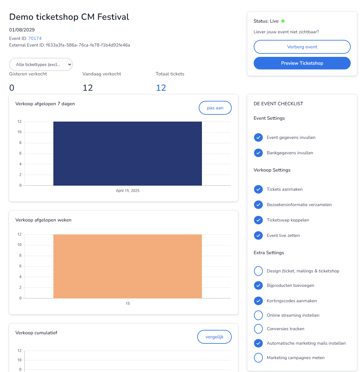Viewport: 362px width, 372px height.
Task: Open the Alle tickettypes dropdown
Action: click(41, 64)
